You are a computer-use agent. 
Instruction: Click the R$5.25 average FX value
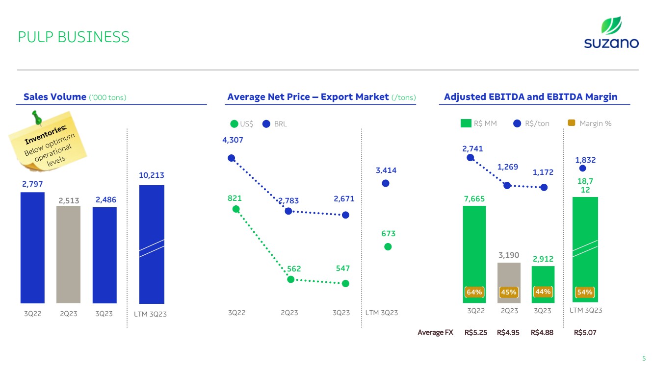(x=475, y=333)
